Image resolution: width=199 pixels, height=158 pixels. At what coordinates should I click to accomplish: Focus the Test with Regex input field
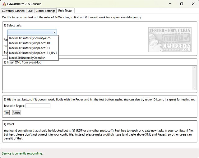point(38,106)
